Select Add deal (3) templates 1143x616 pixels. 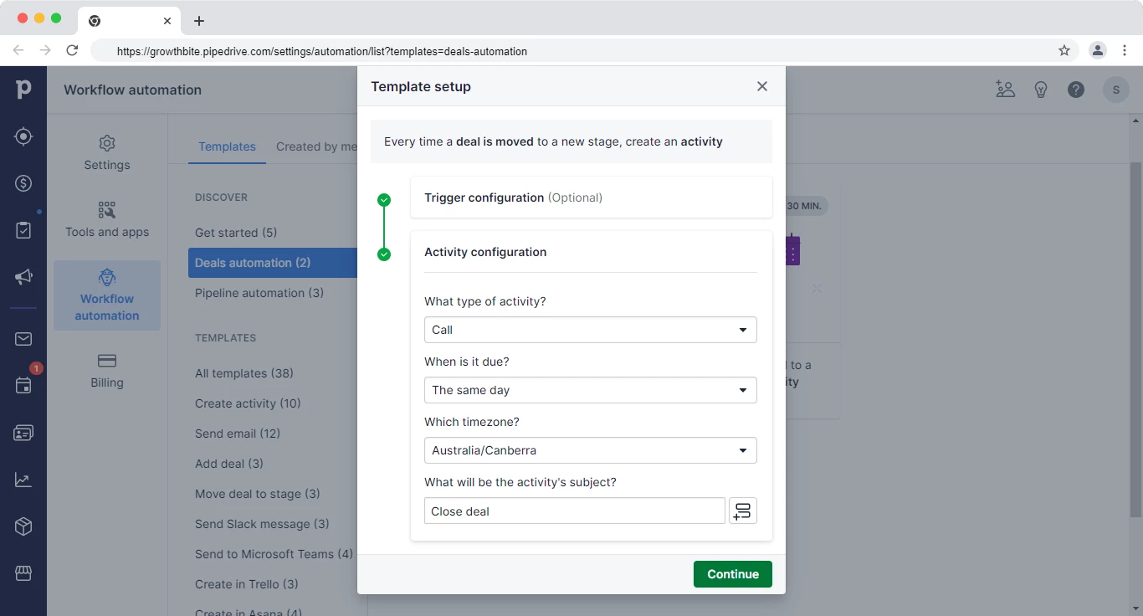pyautogui.click(x=229, y=464)
